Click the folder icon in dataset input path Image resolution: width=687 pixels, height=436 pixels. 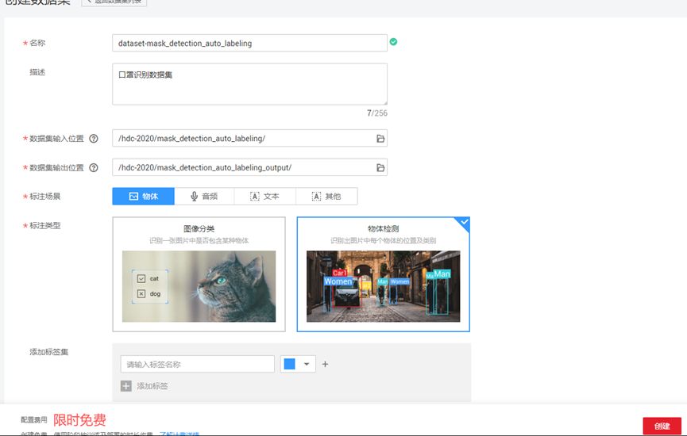tap(380, 139)
